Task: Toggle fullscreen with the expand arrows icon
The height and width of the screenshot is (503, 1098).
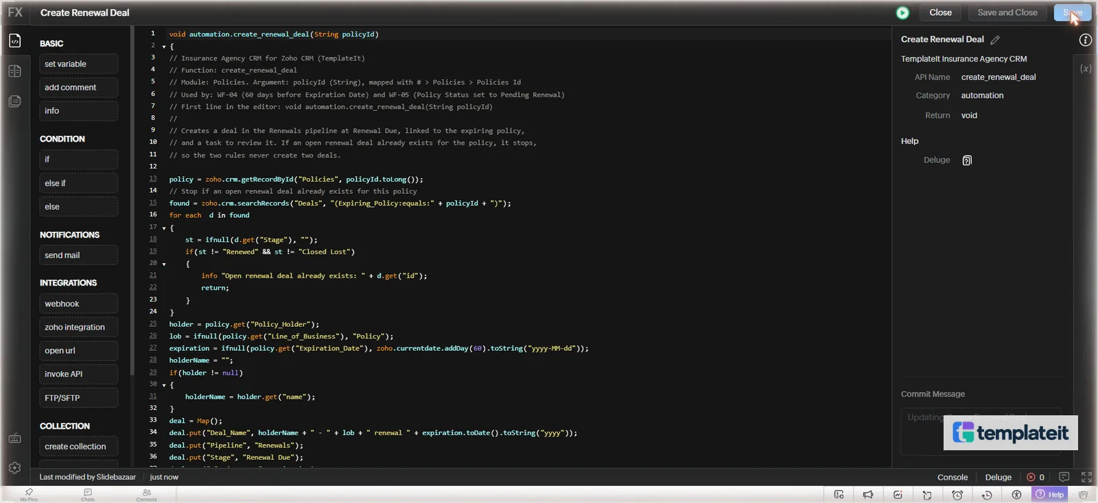Action: click(x=1086, y=477)
